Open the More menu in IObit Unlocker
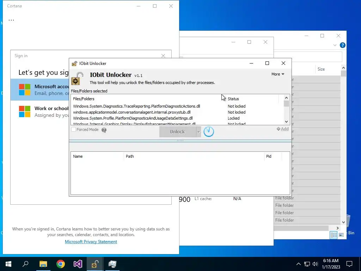 click(x=278, y=74)
